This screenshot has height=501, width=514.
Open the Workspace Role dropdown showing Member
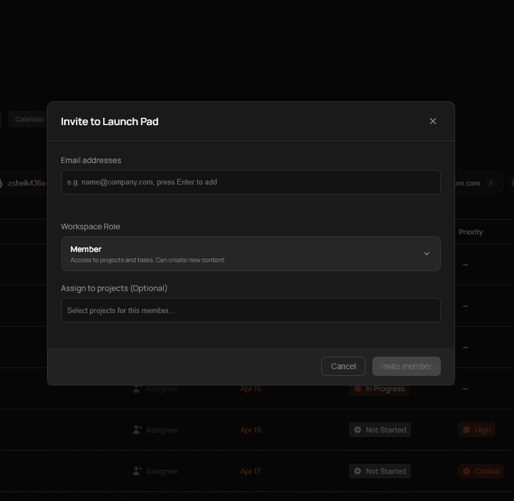click(x=251, y=254)
